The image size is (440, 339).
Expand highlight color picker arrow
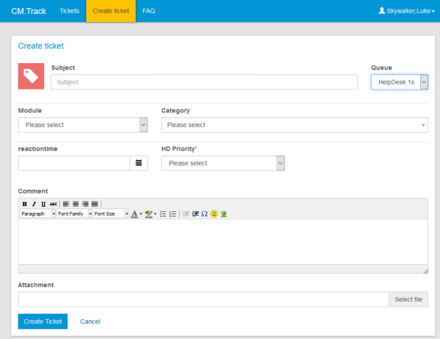pos(155,214)
